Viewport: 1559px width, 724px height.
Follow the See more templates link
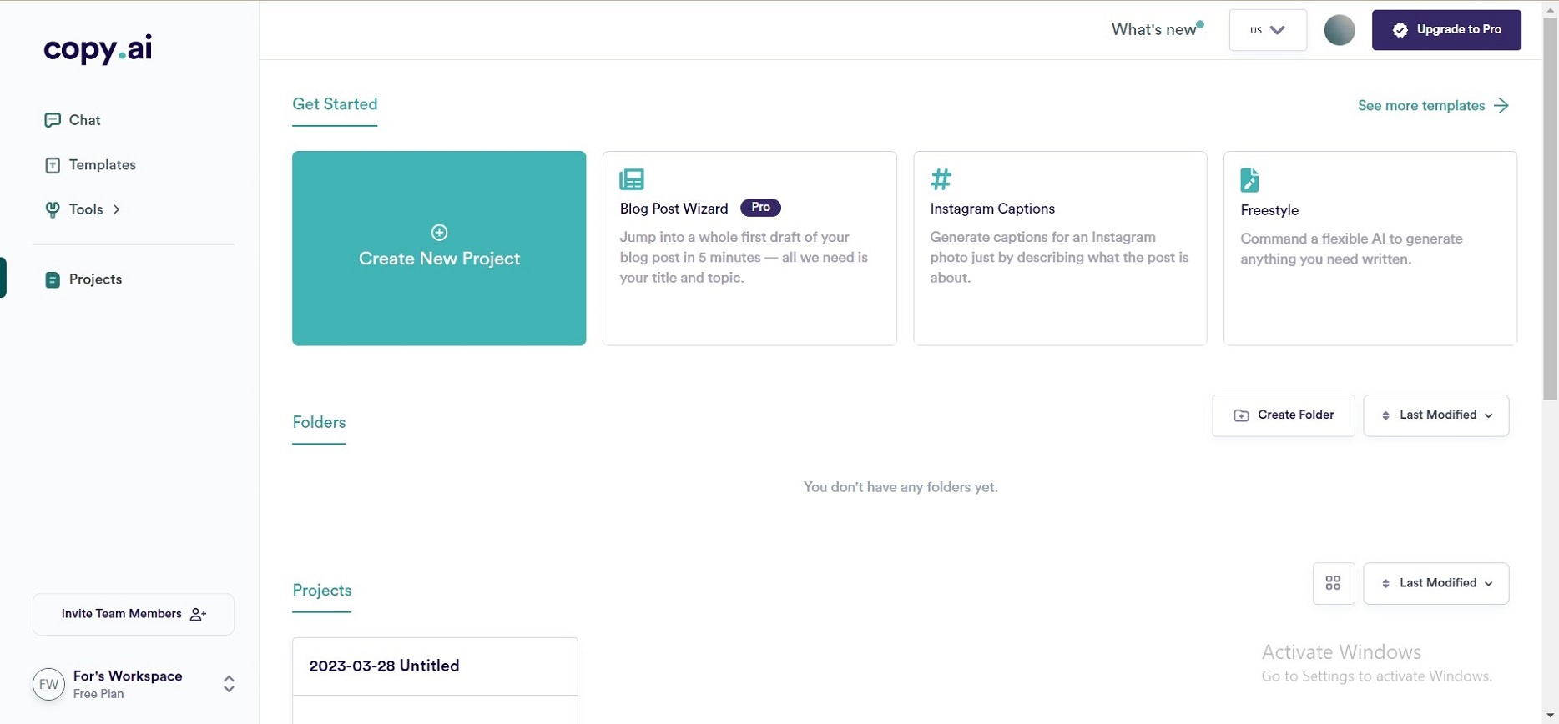(1432, 106)
